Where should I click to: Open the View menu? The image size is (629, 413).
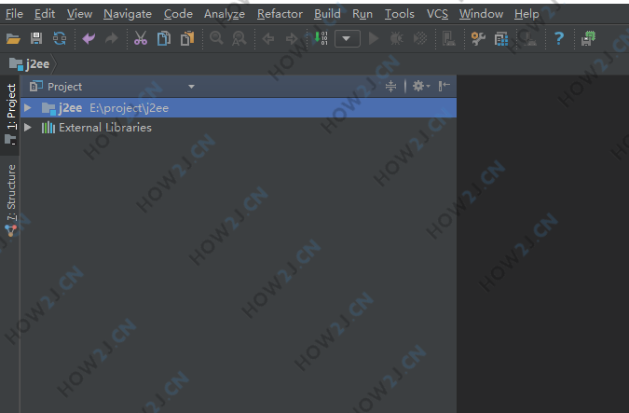pyautogui.click(x=79, y=14)
